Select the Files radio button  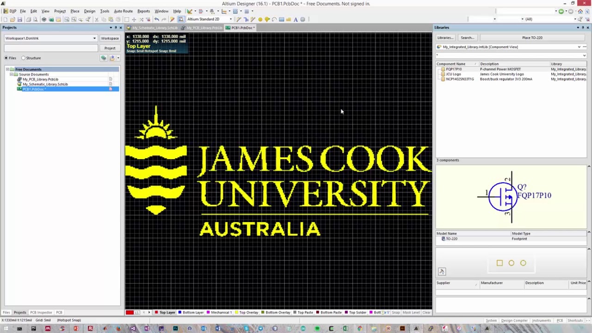tap(6, 58)
